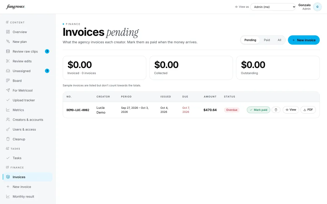327x204 pixels.
Task: Switch to the All filter tab
Action: pyautogui.click(x=279, y=40)
